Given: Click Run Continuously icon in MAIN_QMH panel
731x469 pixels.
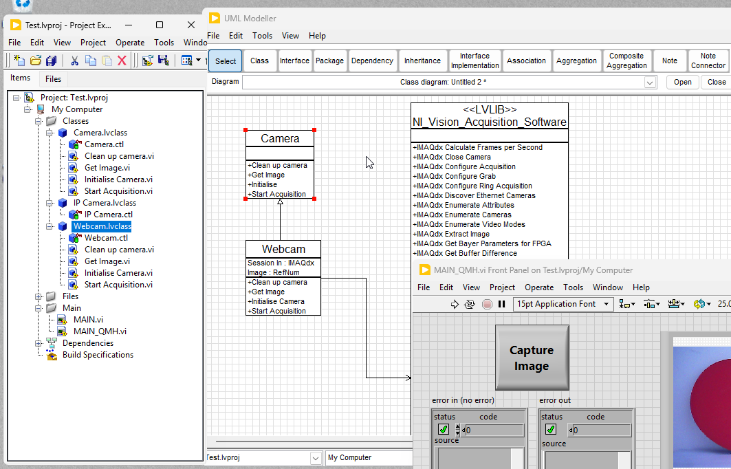Looking at the screenshot, I should point(470,304).
